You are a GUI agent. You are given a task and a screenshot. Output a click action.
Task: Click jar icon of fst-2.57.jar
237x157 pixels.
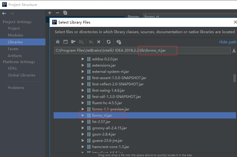(89, 121)
